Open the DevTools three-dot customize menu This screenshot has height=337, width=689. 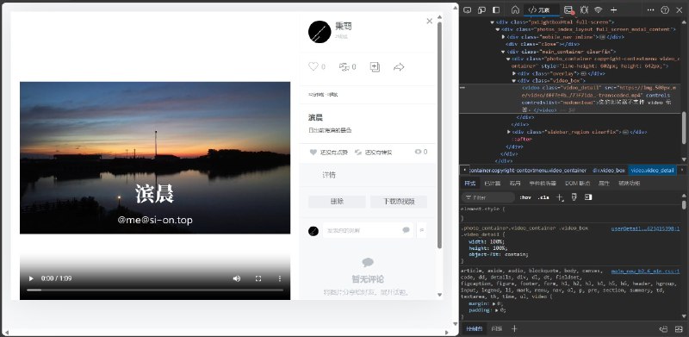651,9
